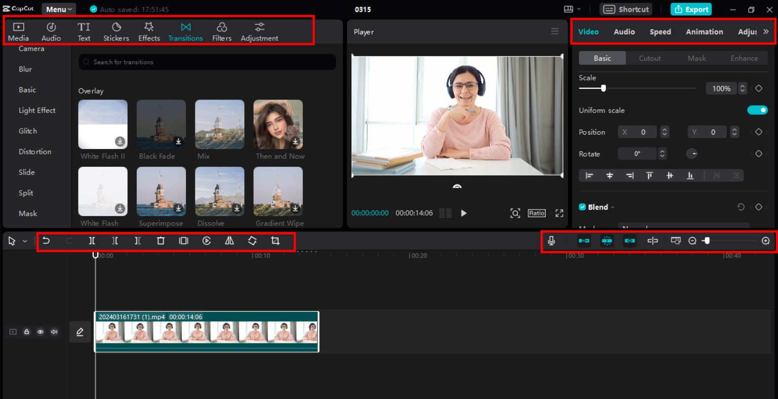The image size is (778, 399).
Task: Click the Split clip tool
Action: click(x=92, y=241)
